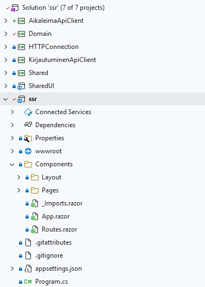Click the Layout folder icon

click(x=35, y=177)
